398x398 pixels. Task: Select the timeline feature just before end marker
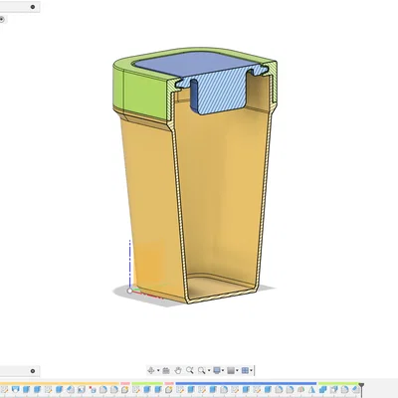(355, 389)
